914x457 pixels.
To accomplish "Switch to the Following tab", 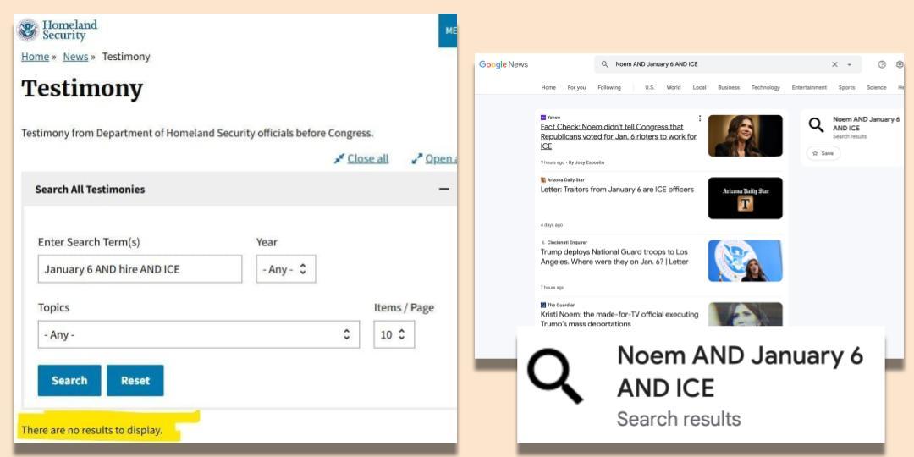I will [609, 87].
